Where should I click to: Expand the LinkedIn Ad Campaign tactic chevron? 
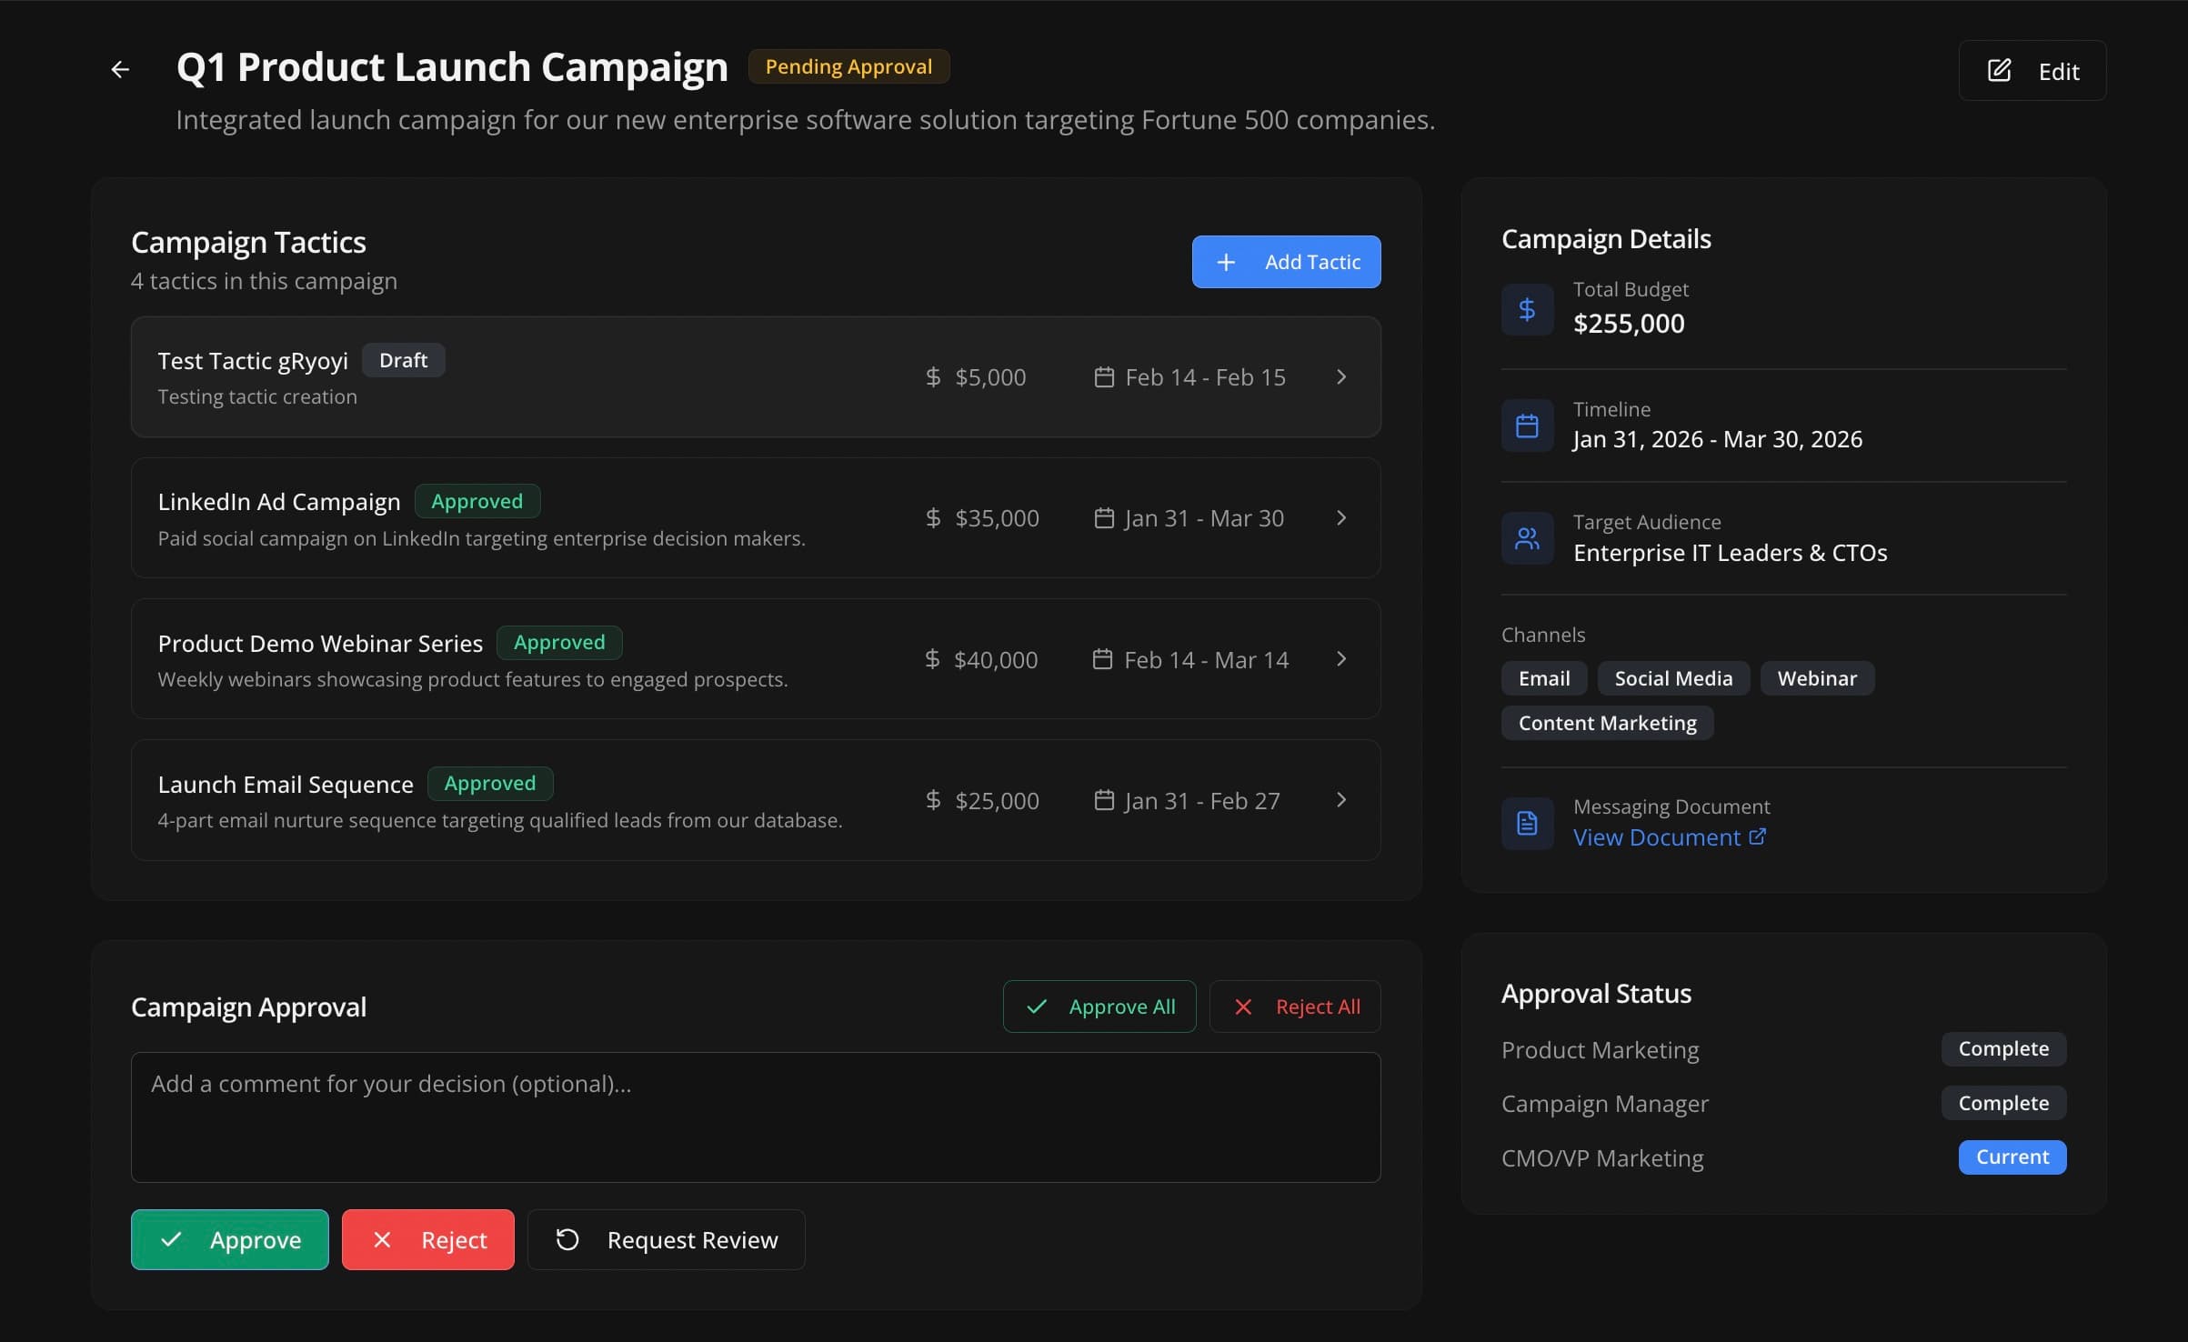coord(1341,517)
